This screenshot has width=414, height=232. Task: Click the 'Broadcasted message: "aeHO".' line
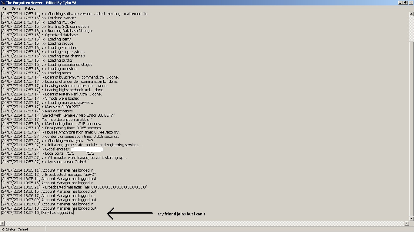pyautogui.click(x=49, y=175)
